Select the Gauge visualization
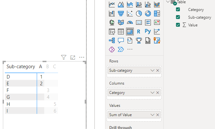Screen dimensions: 215x129 point(130,23)
